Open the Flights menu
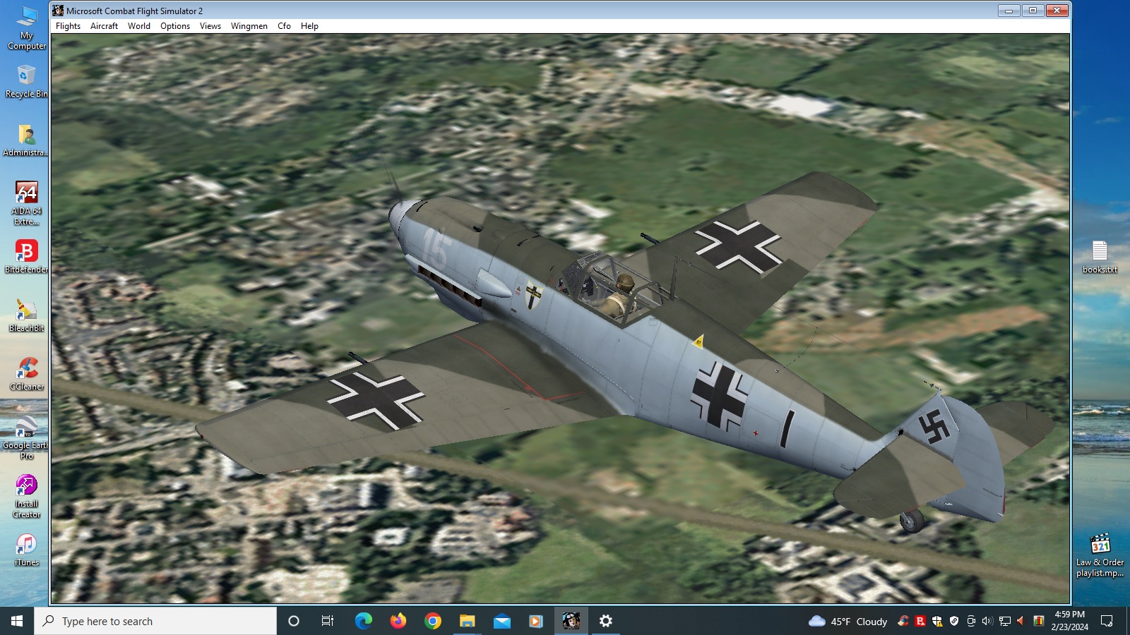Viewport: 1130px width, 635px height. (x=68, y=26)
